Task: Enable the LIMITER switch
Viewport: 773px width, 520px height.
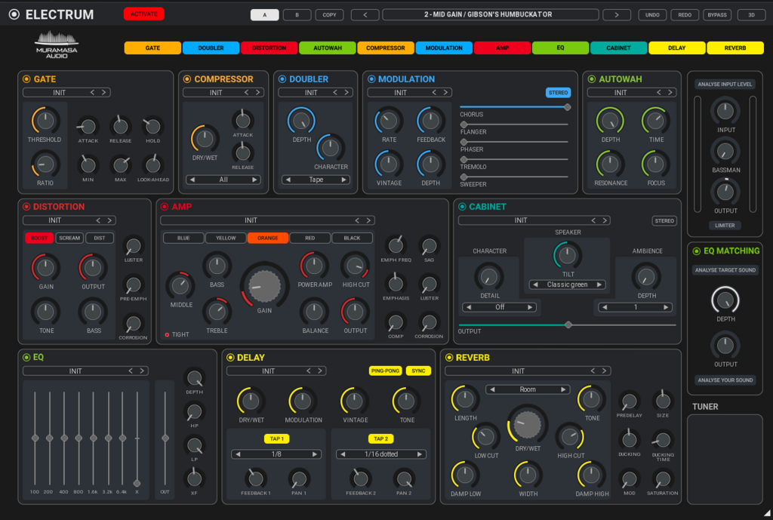Action: point(725,225)
